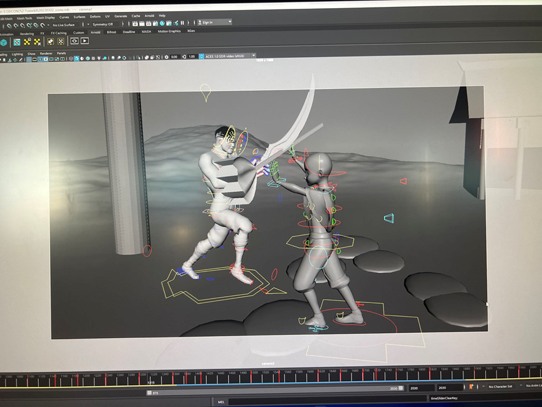Click the gamma icon beside 1.00

(184, 56)
